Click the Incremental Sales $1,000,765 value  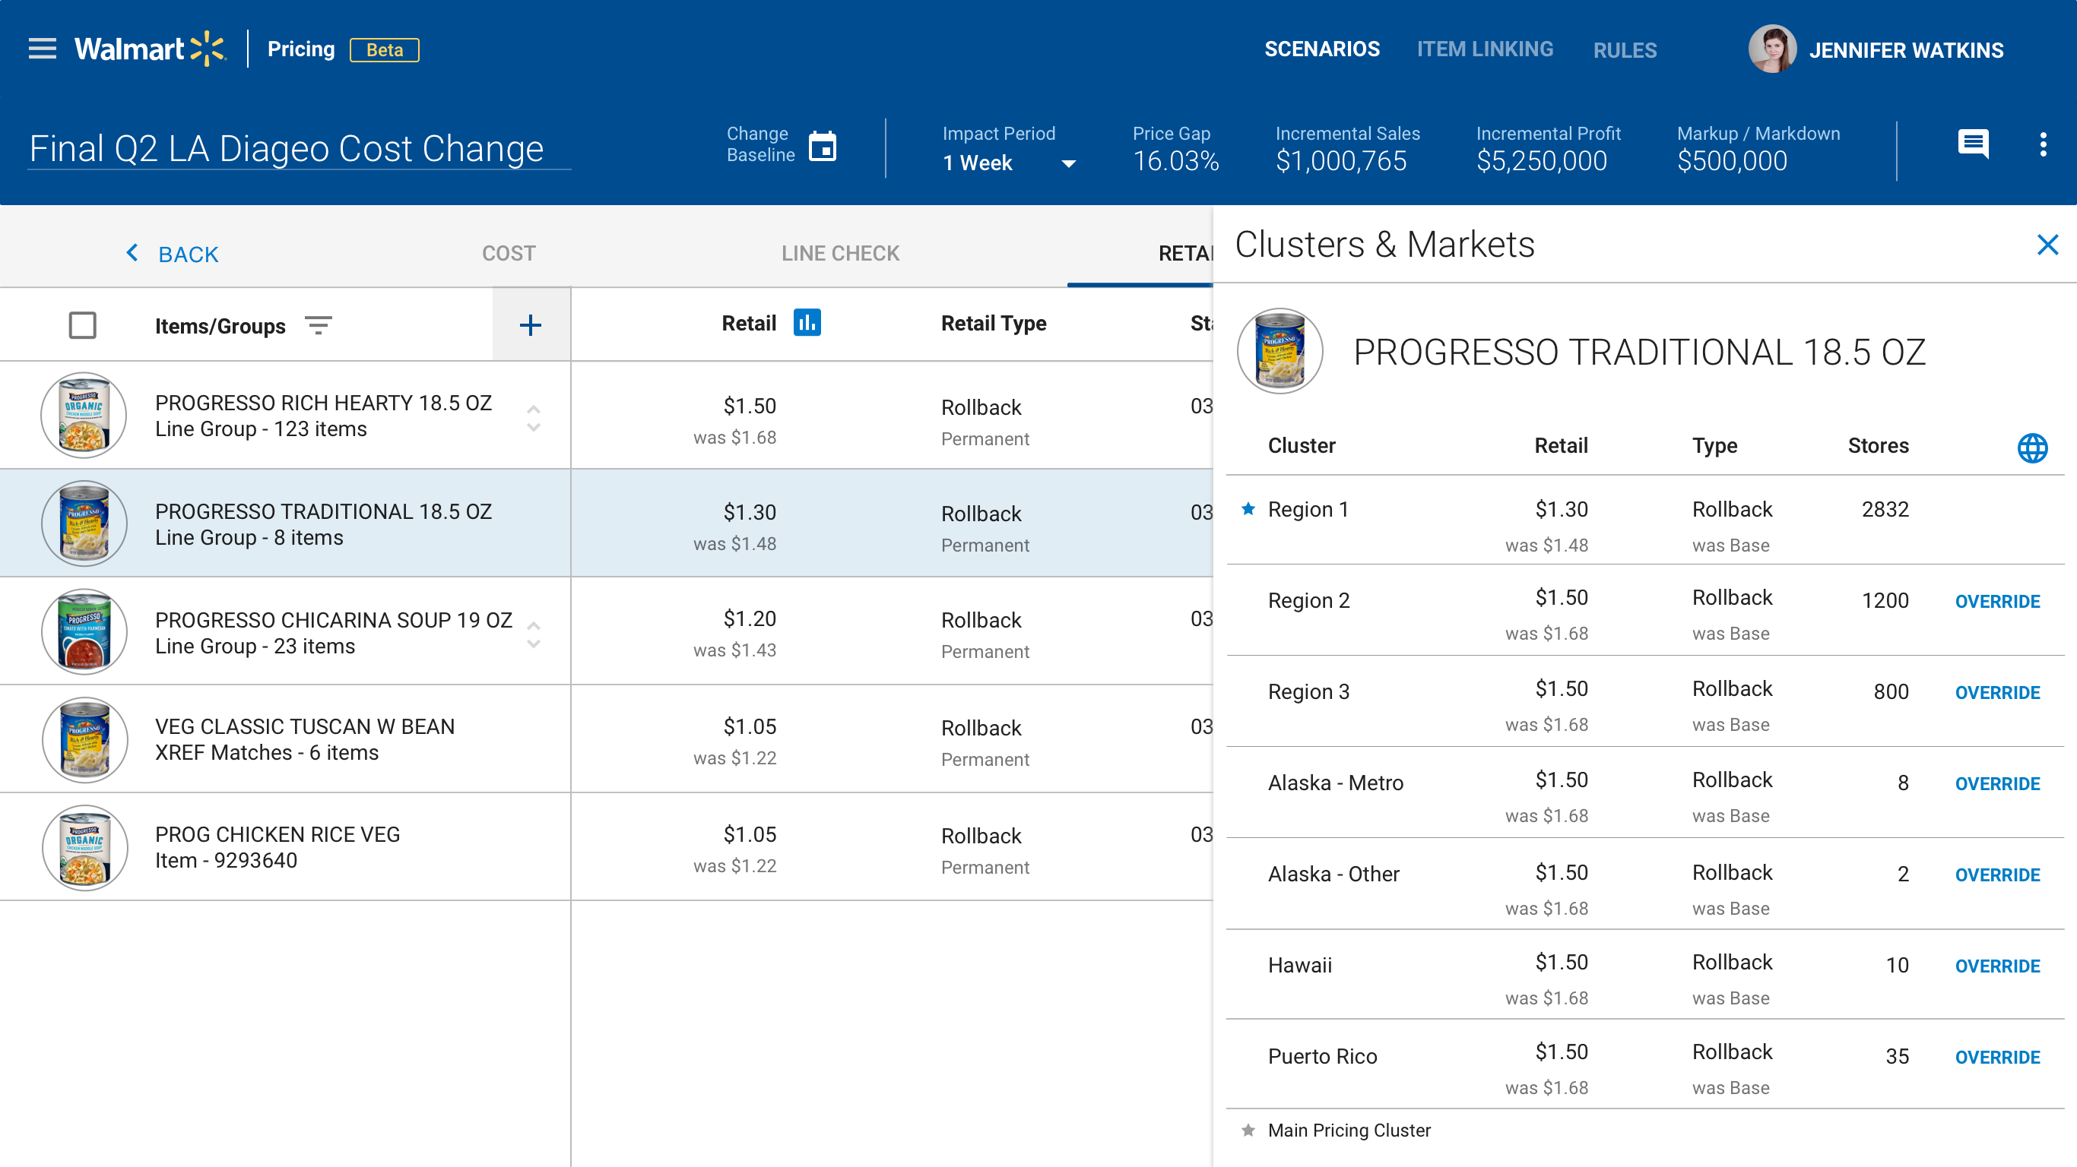[1341, 161]
